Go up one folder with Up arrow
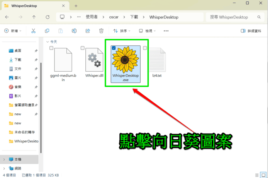This screenshot has width=268, height=178. 34,17
